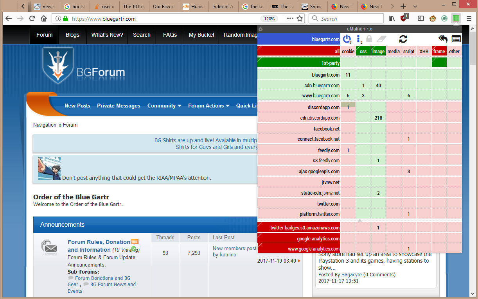
Task: Open the uBlock Origin shield toolbar icon
Action: (x=404, y=18)
